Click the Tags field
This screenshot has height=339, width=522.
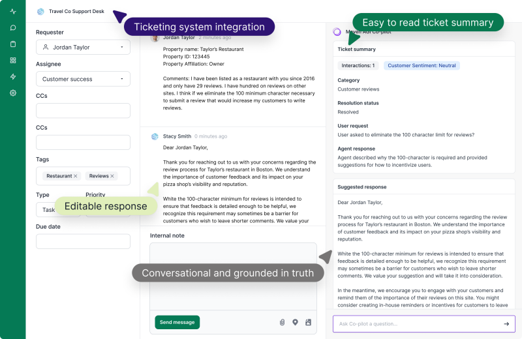[x=83, y=176]
